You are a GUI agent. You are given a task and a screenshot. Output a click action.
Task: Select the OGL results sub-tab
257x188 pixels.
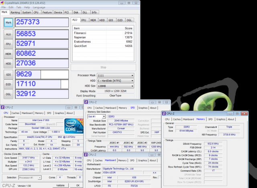(129, 20)
